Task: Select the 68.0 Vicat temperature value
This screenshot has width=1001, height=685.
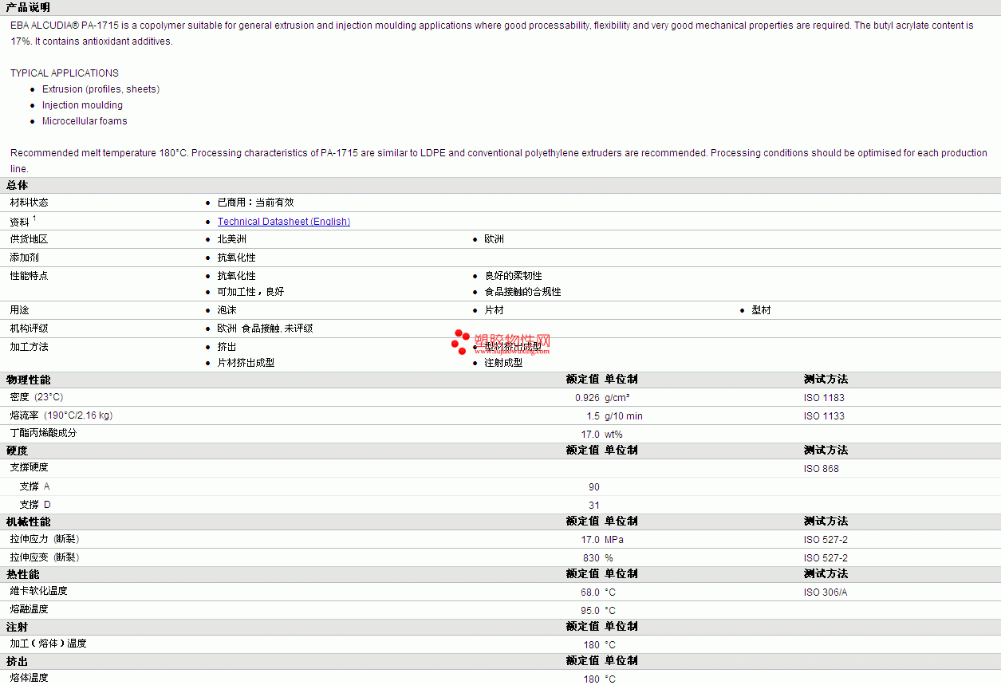Action: point(590,592)
